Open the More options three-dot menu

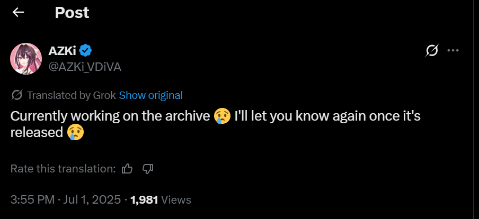tap(453, 51)
